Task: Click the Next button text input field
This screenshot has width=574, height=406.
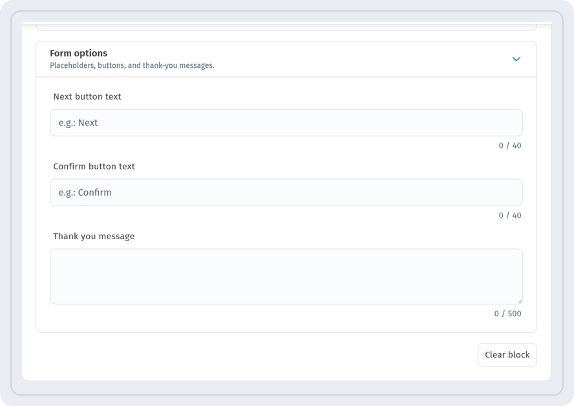Action: pyautogui.click(x=286, y=123)
